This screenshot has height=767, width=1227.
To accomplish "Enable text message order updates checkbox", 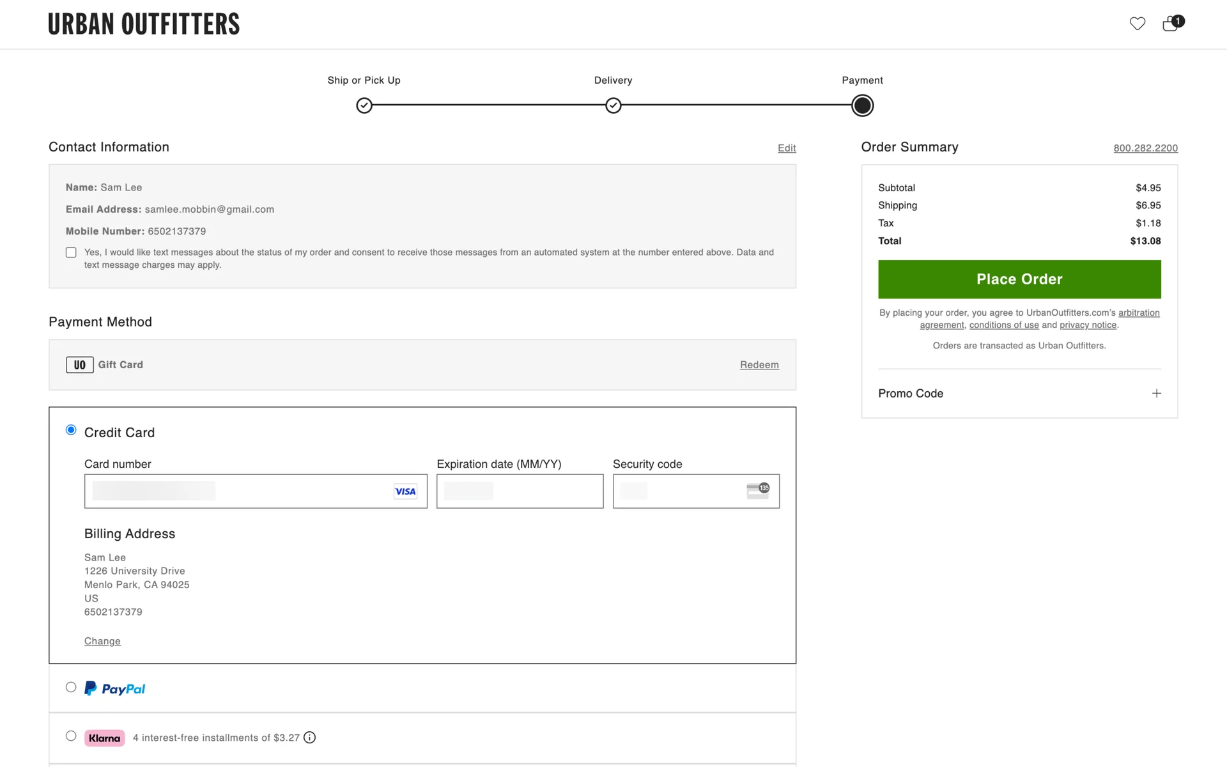I will [x=71, y=252].
